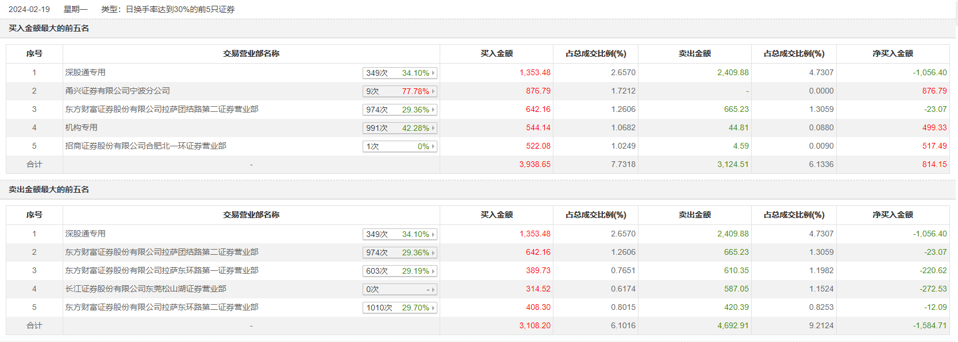Click the 卖出金额最大的前五名 section header
The image size is (958, 342).
click(49, 189)
